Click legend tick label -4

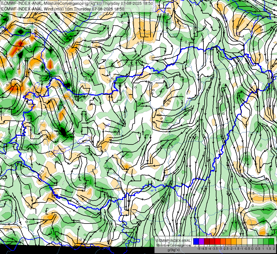click(209, 249)
